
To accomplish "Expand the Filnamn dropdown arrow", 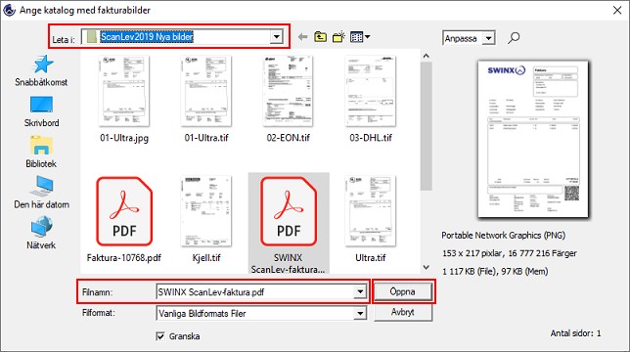I will click(360, 291).
